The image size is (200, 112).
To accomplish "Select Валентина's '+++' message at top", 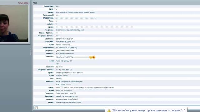I will (x=57, y=6).
